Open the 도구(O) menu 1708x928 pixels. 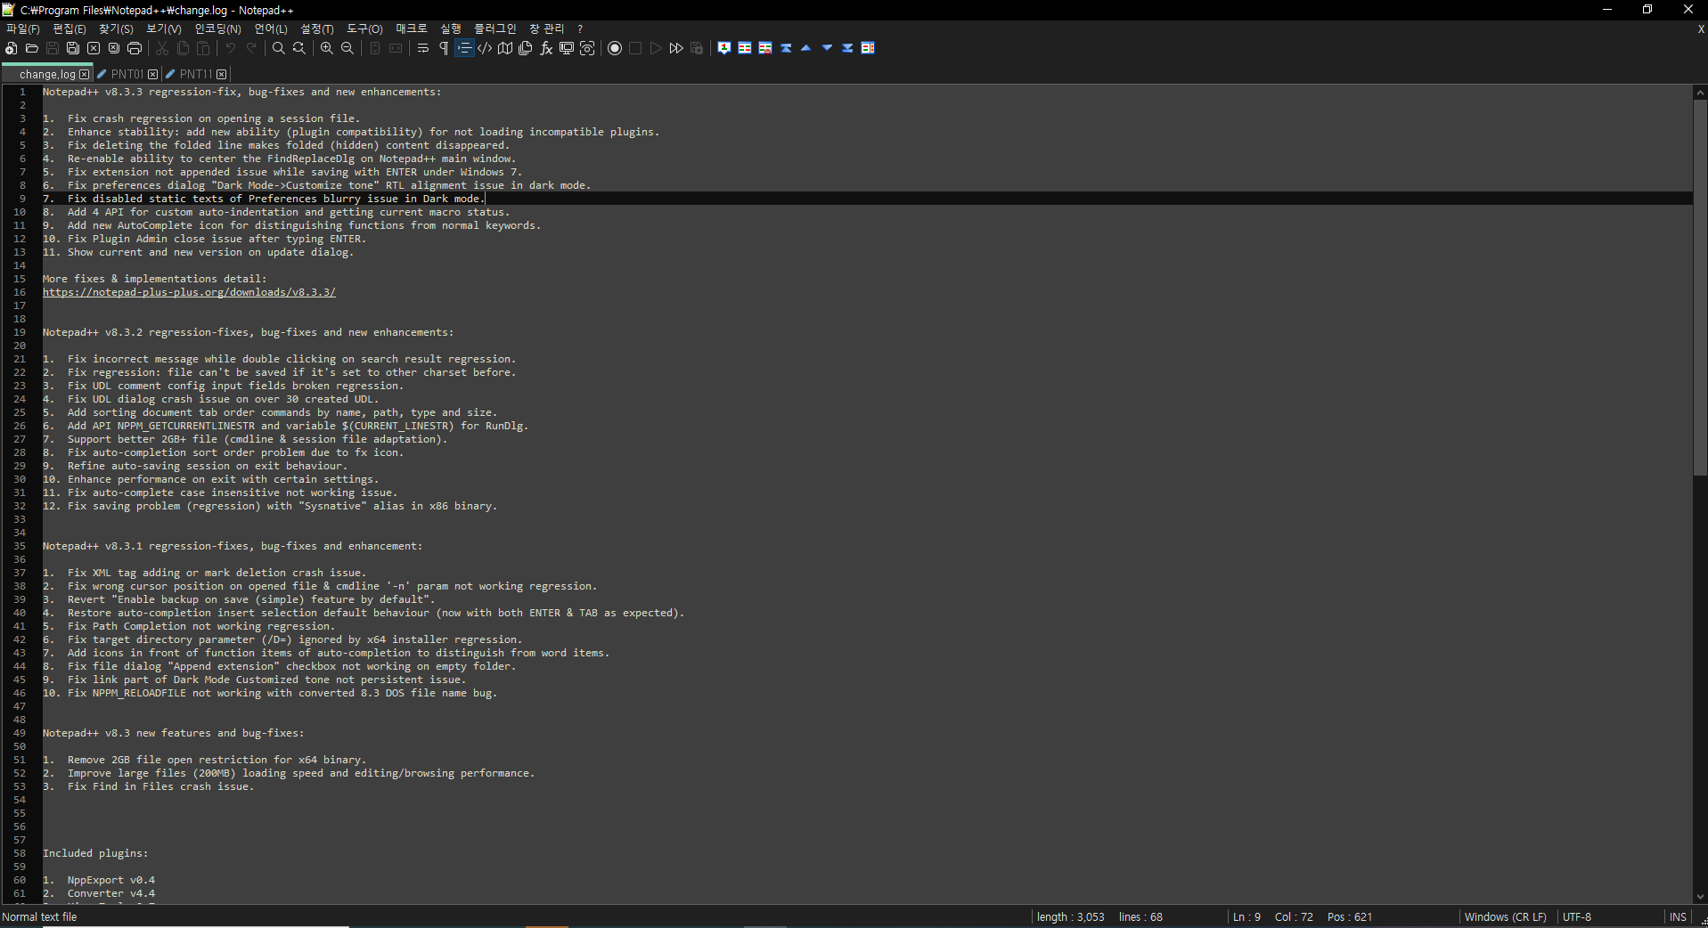(364, 28)
